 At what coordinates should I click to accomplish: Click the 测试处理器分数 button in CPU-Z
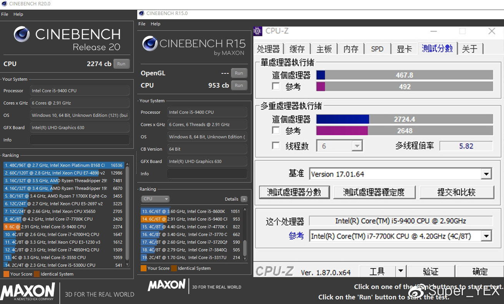[x=294, y=192]
